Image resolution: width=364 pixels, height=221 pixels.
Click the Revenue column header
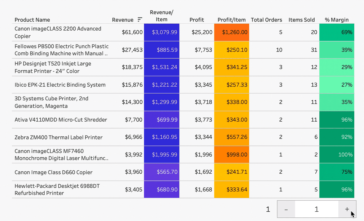(x=123, y=20)
